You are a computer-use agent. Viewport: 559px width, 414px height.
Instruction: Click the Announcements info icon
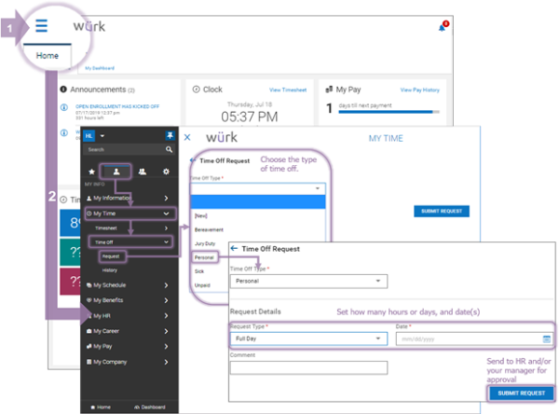[63, 90]
